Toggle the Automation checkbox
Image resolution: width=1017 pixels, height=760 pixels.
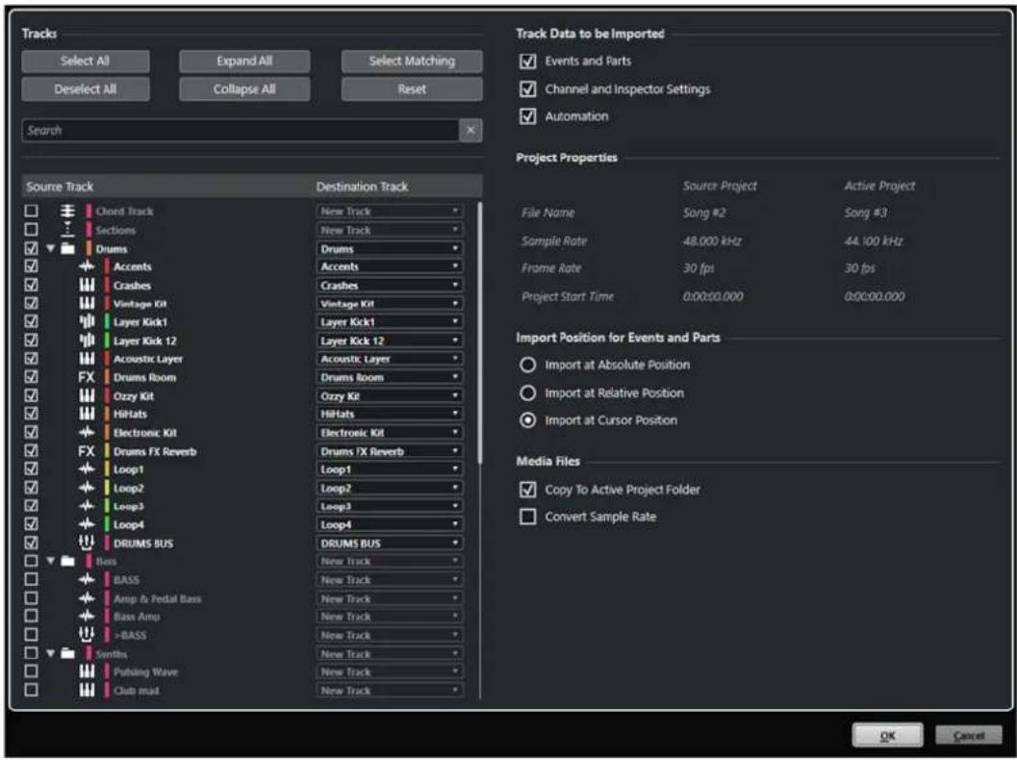(x=528, y=116)
